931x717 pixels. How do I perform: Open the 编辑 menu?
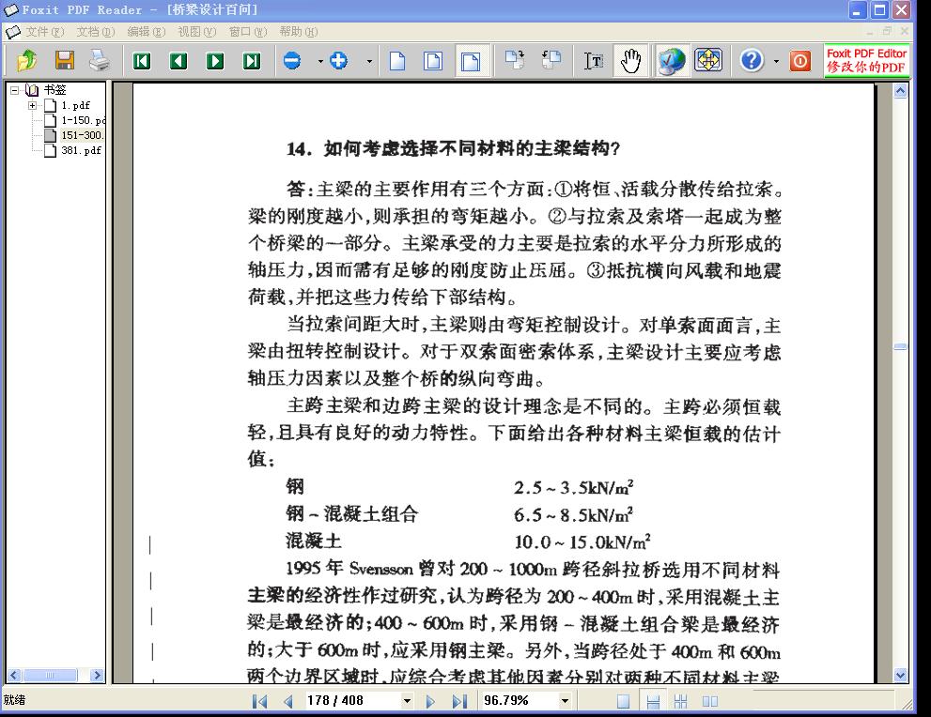[146, 31]
